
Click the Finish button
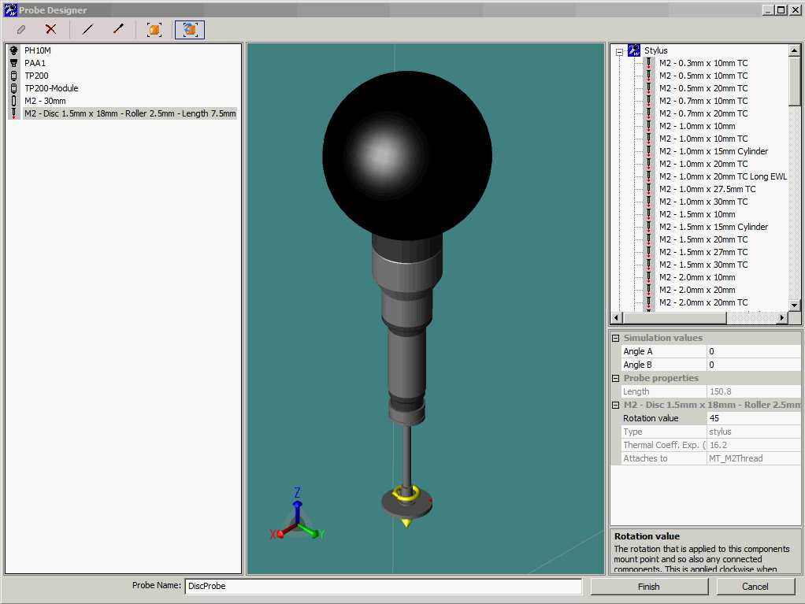coord(649,587)
